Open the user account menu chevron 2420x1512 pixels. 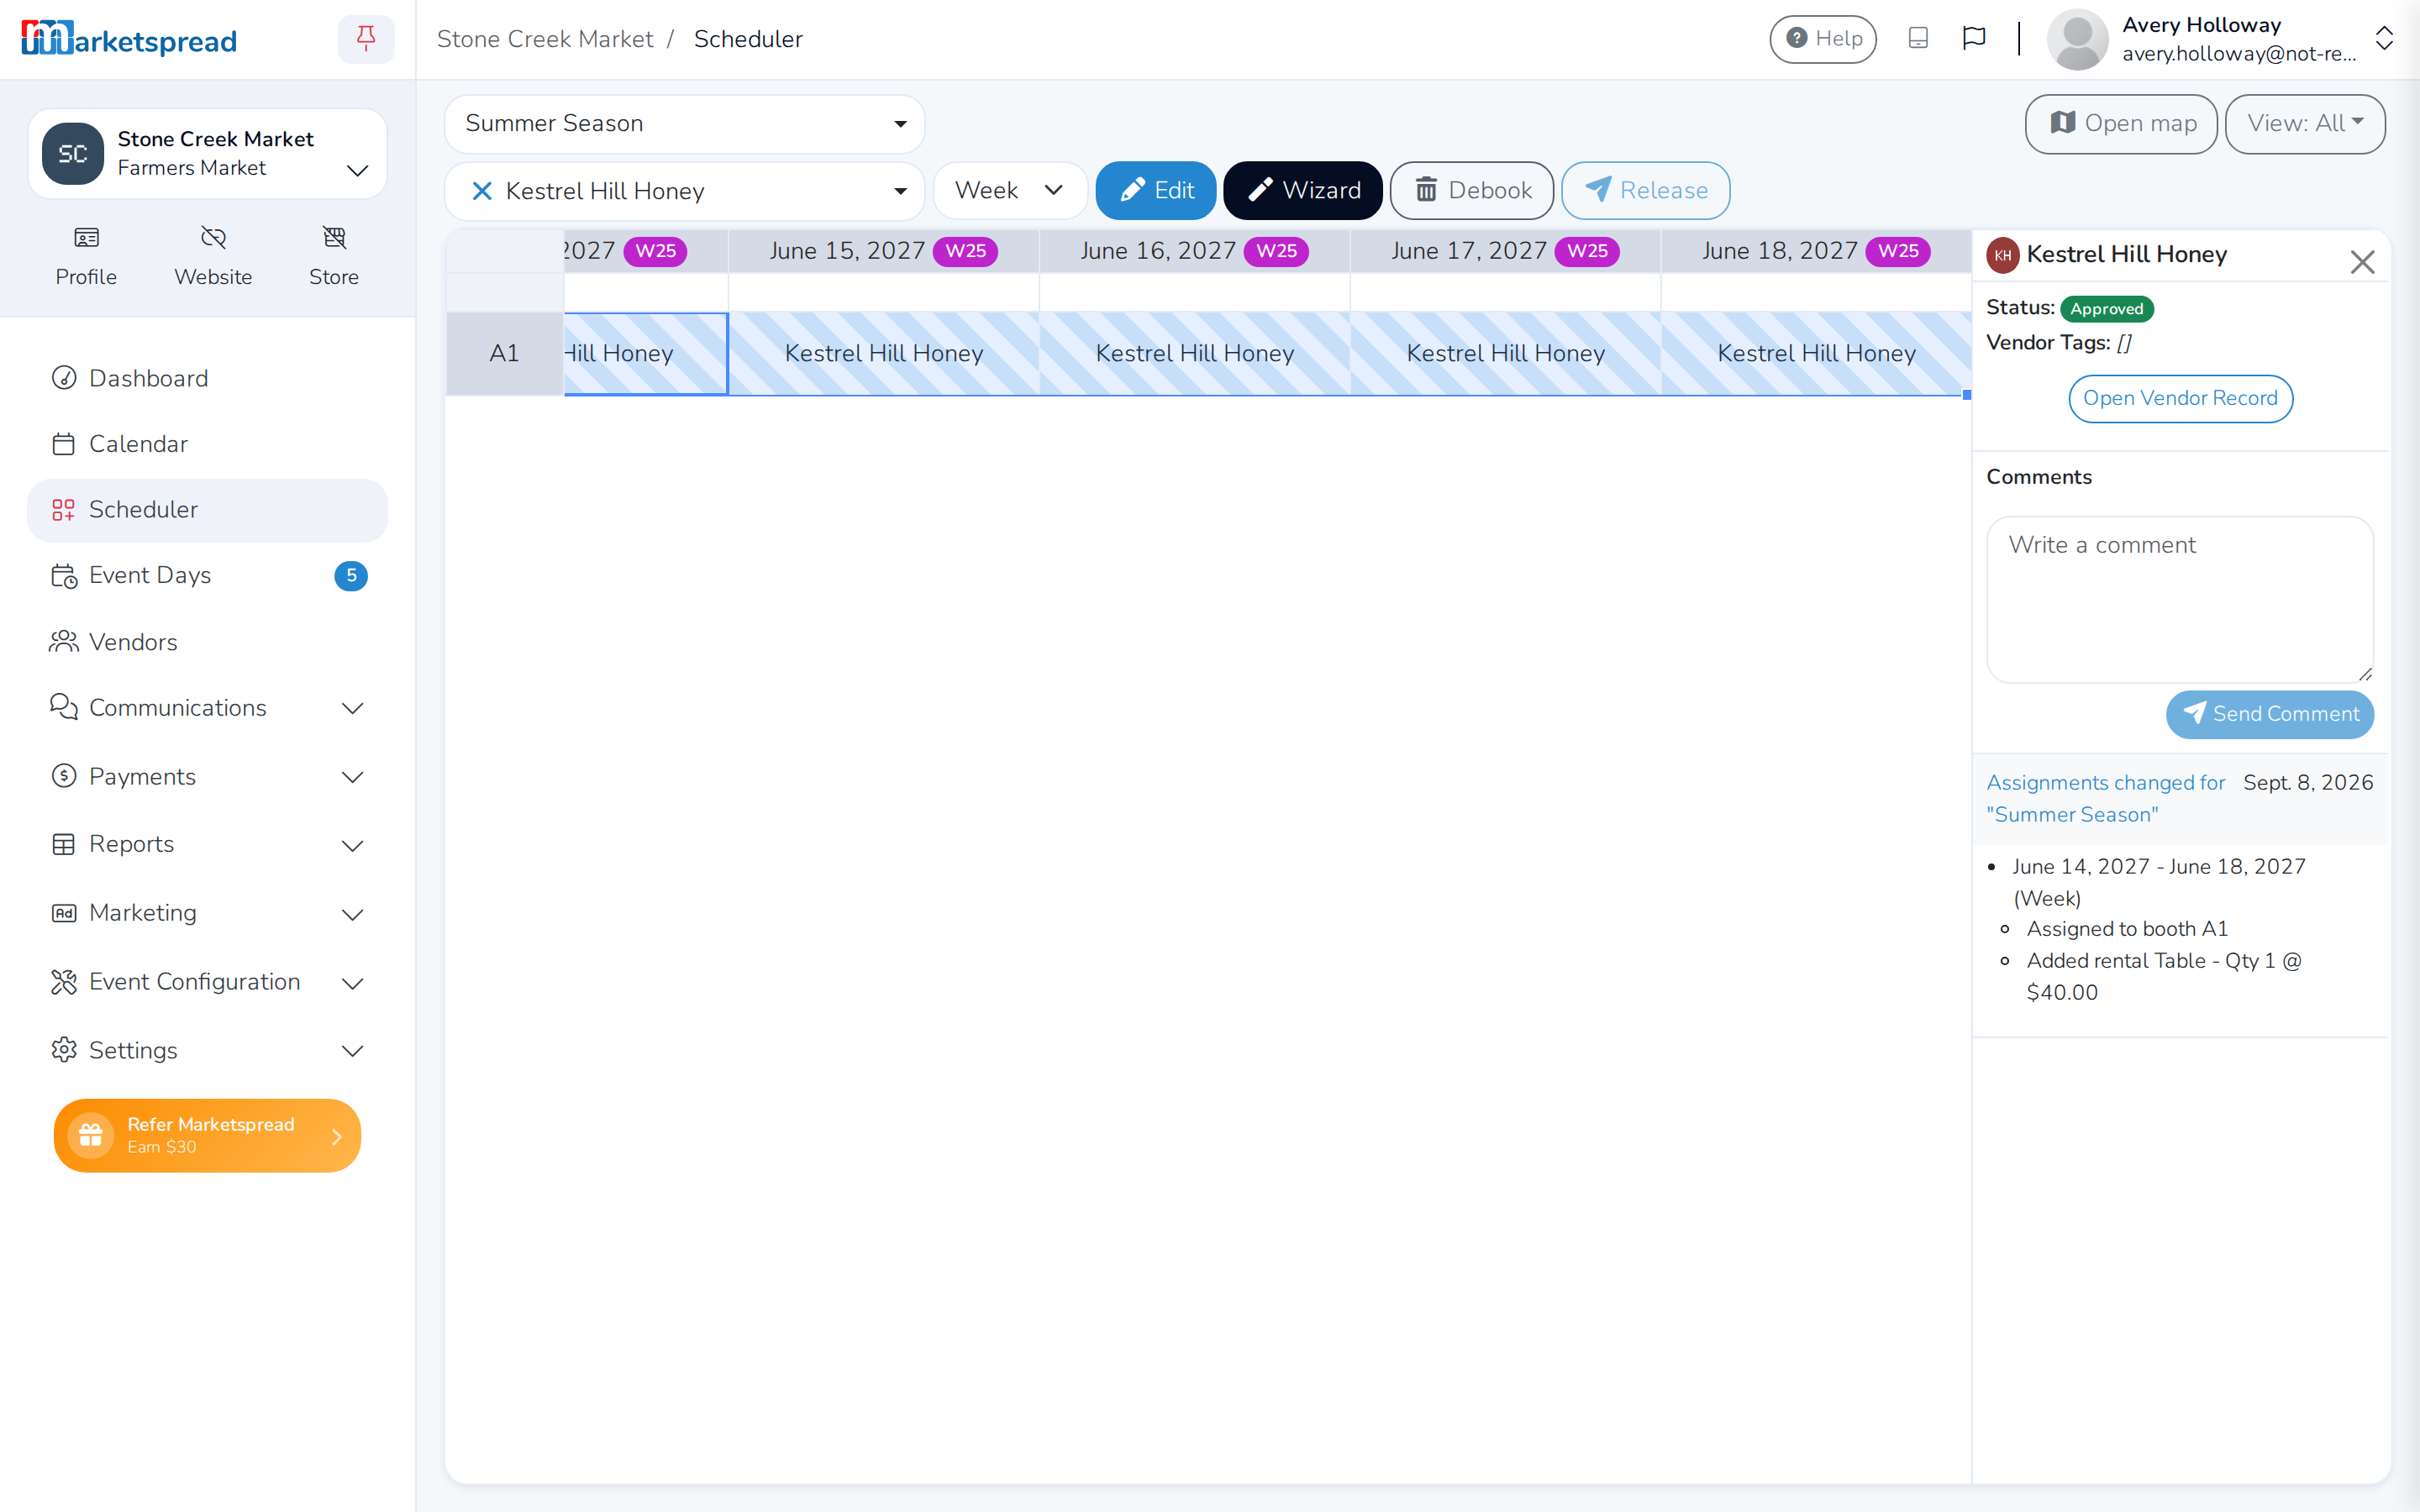point(2384,39)
